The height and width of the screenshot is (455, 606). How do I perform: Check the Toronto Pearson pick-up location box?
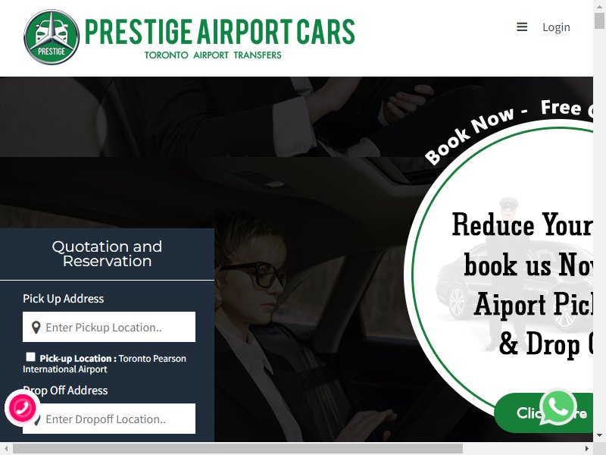30,356
